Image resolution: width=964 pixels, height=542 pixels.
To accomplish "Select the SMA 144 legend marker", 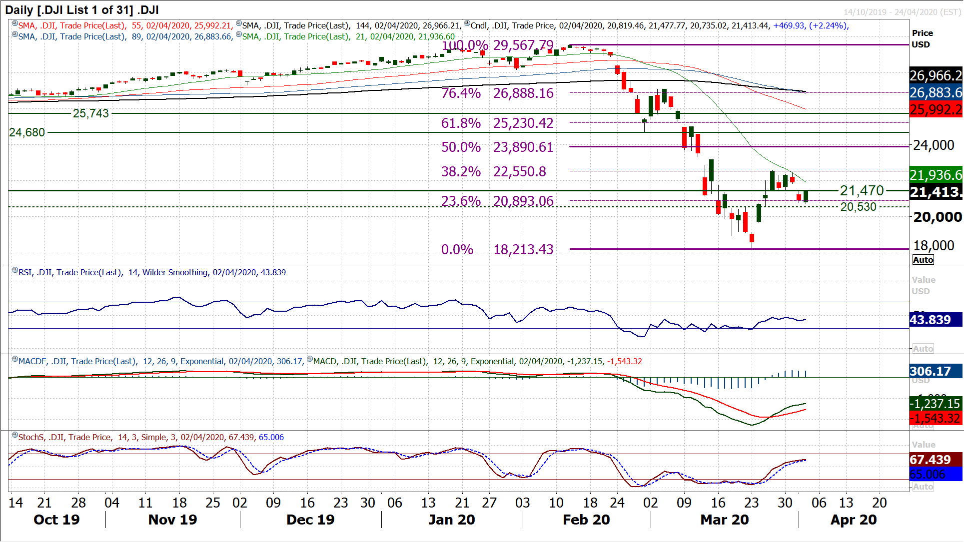I will [239, 23].
